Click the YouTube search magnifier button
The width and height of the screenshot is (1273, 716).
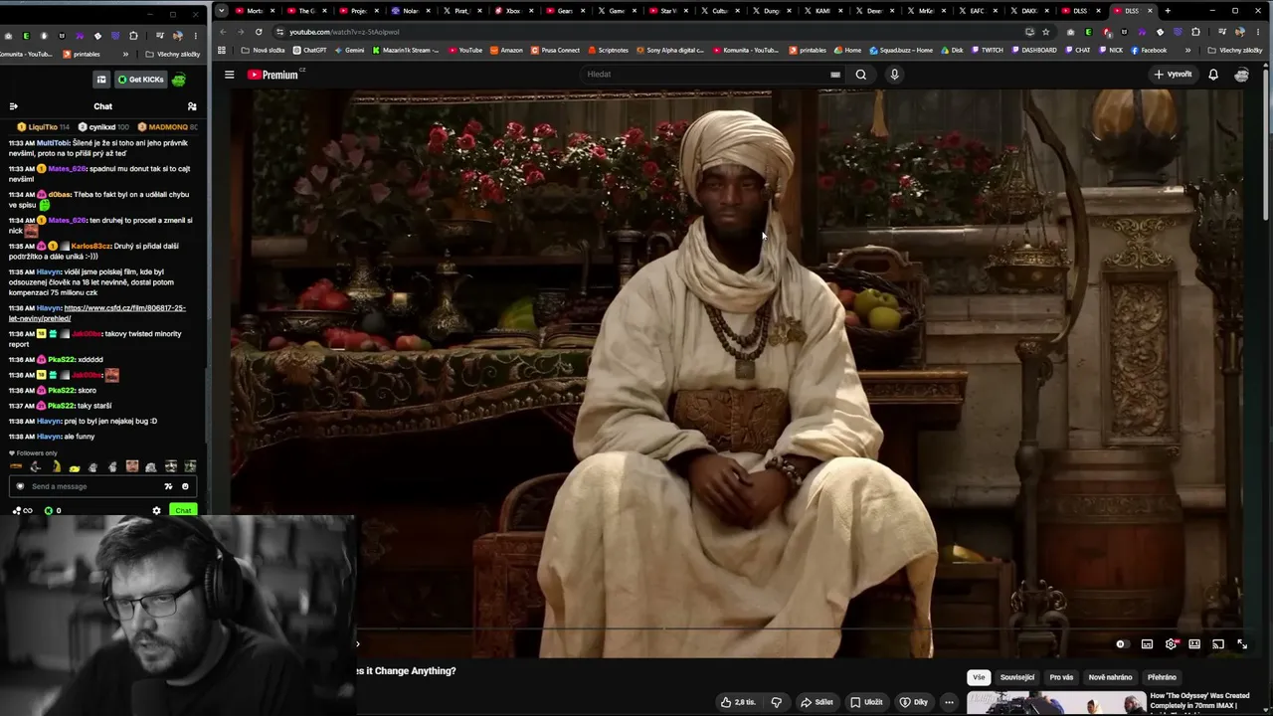(x=861, y=75)
